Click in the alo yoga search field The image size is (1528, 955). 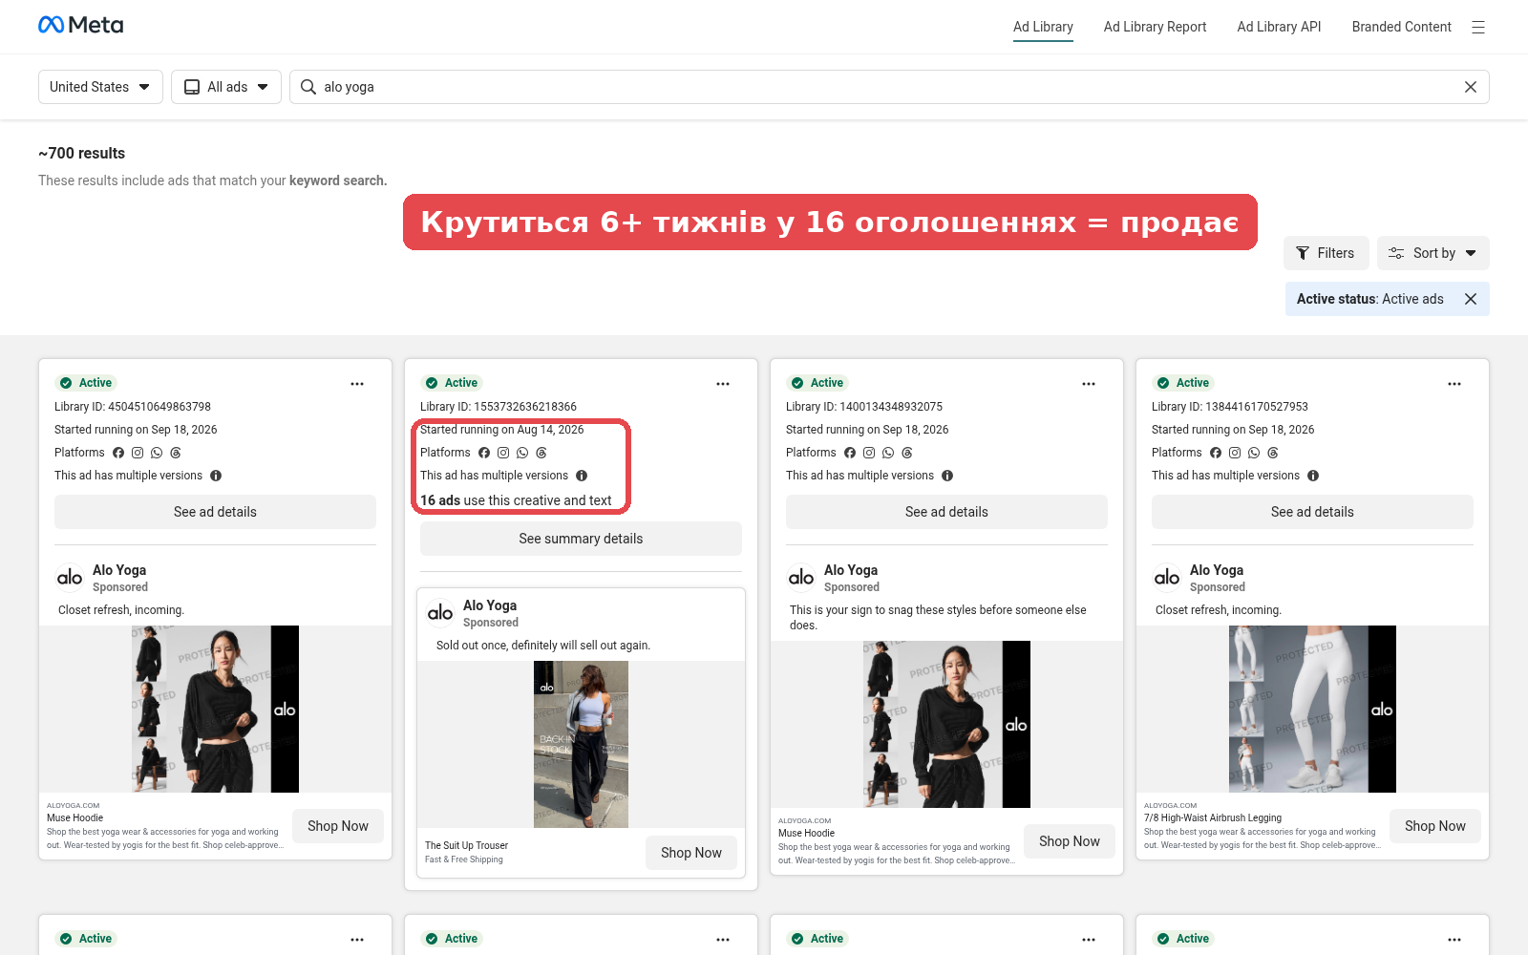[x=888, y=87]
